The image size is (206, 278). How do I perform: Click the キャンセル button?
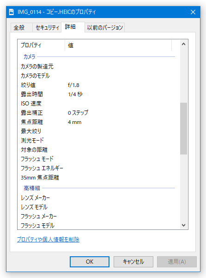pyautogui.click(x=133, y=261)
